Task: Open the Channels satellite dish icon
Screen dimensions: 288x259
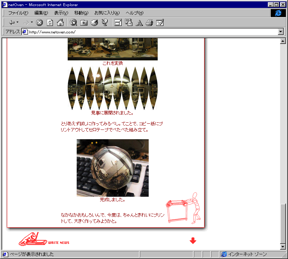Action: (105, 23)
